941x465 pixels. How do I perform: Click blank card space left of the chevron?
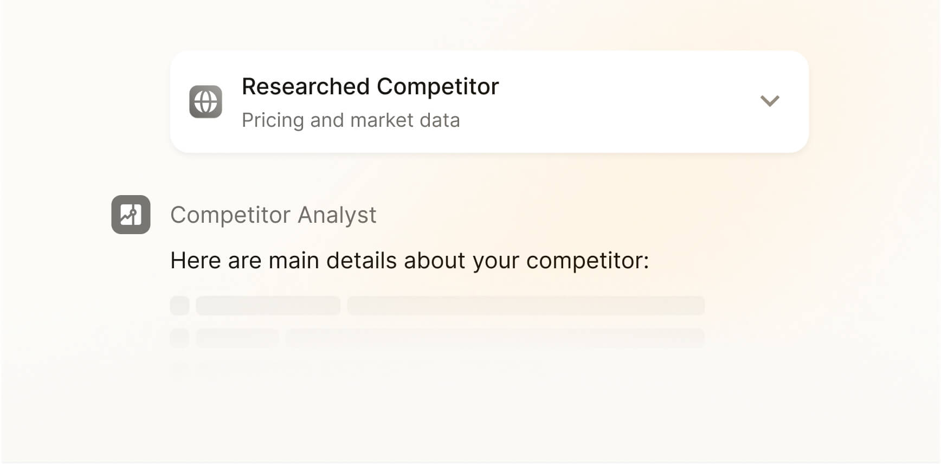[x=623, y=102]
